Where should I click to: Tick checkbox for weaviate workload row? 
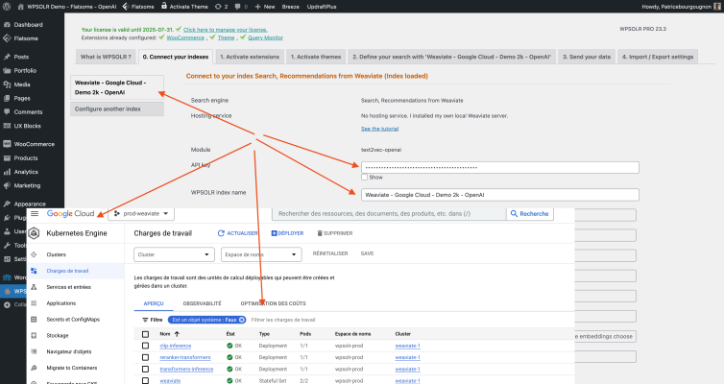coord(145,381)
